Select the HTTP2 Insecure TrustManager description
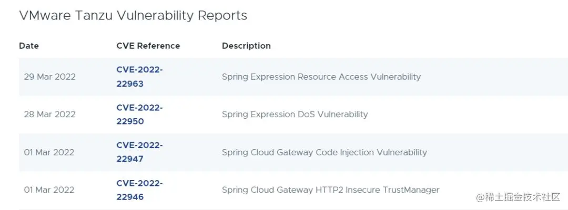Image resolution: width=568 pixels, height=210 pixels. pyautogui.click(x=330, y=190)
